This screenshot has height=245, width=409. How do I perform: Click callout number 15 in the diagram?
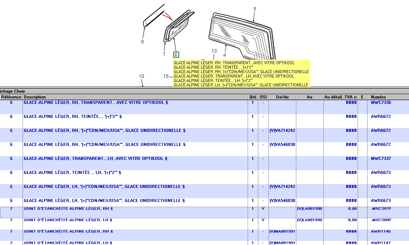(166, 76)
